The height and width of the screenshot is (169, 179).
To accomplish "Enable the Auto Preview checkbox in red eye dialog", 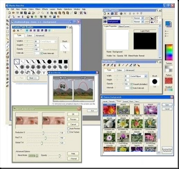I will coord(68,129).
